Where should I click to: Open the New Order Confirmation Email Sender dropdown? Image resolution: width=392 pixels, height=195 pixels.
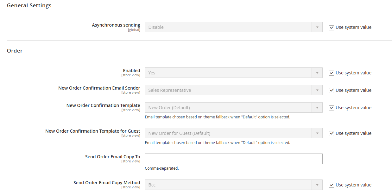tap(234, 90)
